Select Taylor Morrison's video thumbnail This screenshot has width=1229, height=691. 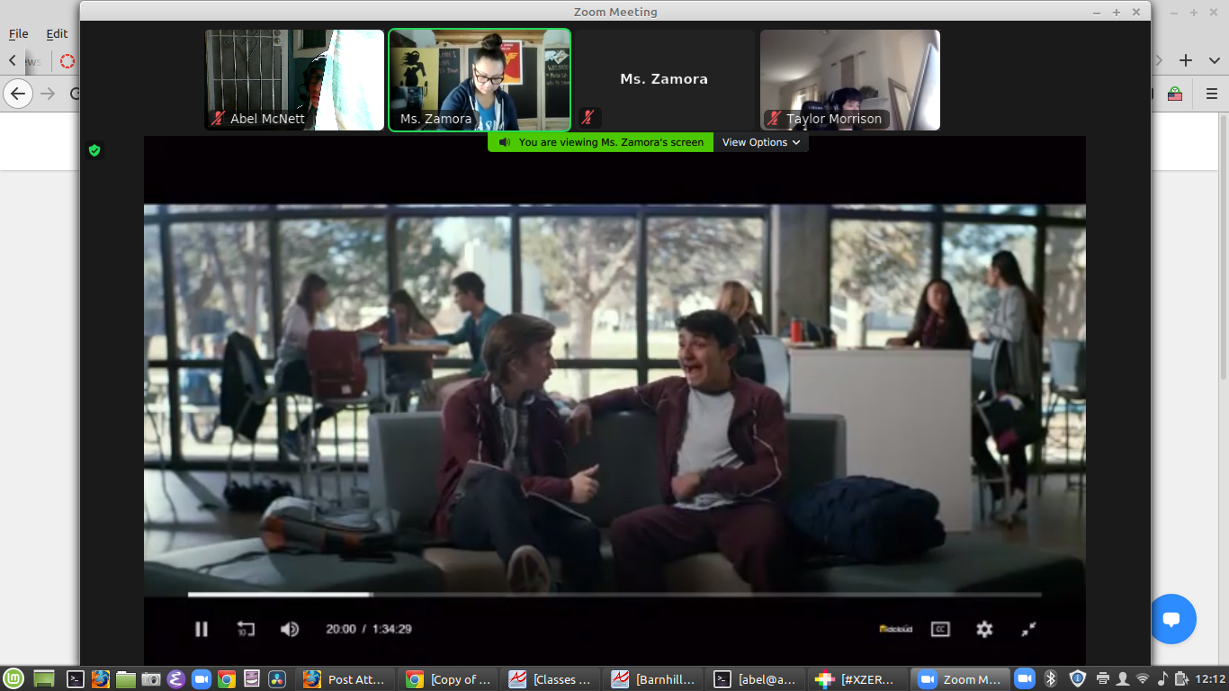coord(850,80)
